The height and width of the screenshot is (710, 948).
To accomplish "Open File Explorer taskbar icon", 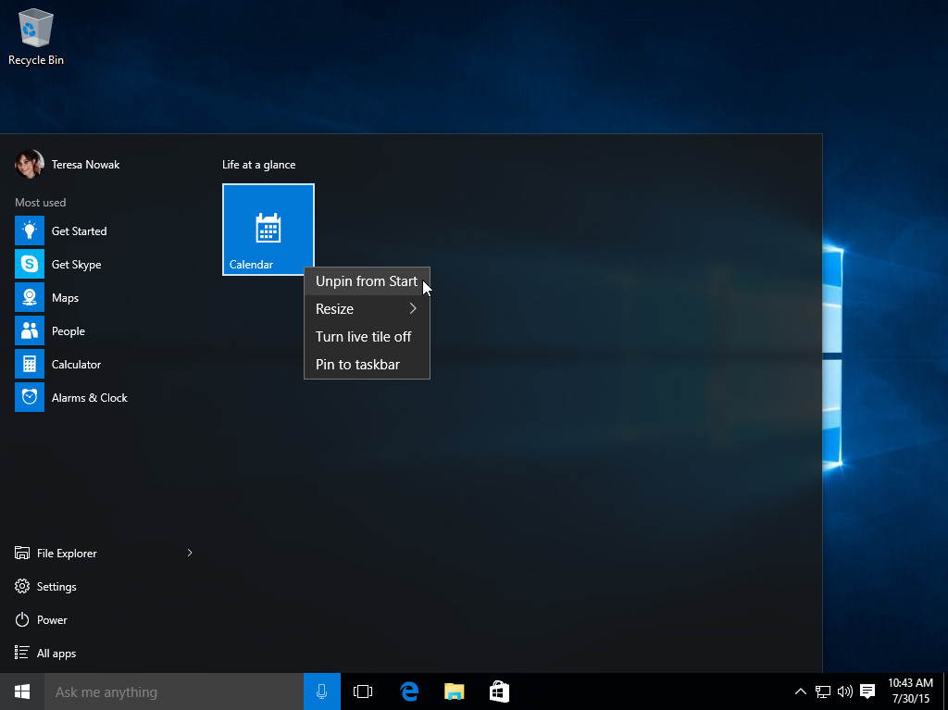I will point(454,691).
